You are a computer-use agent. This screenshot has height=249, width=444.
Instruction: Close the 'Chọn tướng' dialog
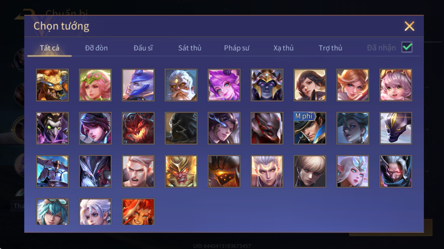pos(409,26)
